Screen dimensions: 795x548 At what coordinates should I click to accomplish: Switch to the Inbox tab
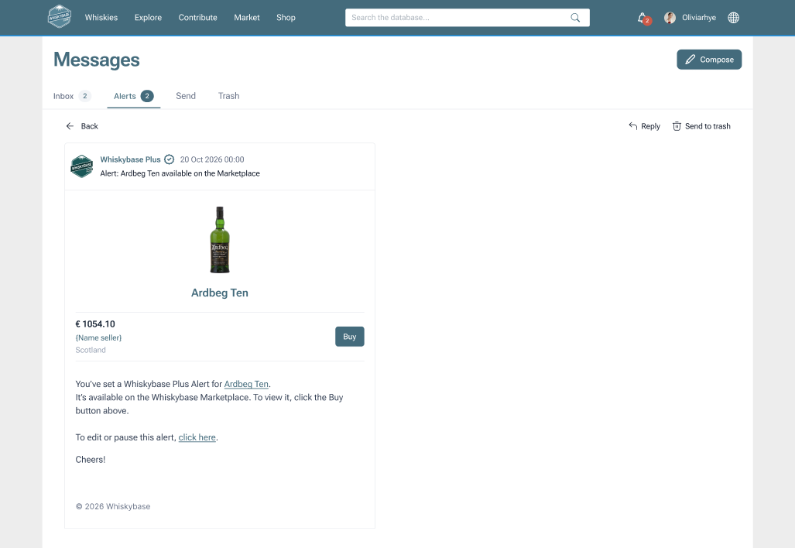click(72, 96)
